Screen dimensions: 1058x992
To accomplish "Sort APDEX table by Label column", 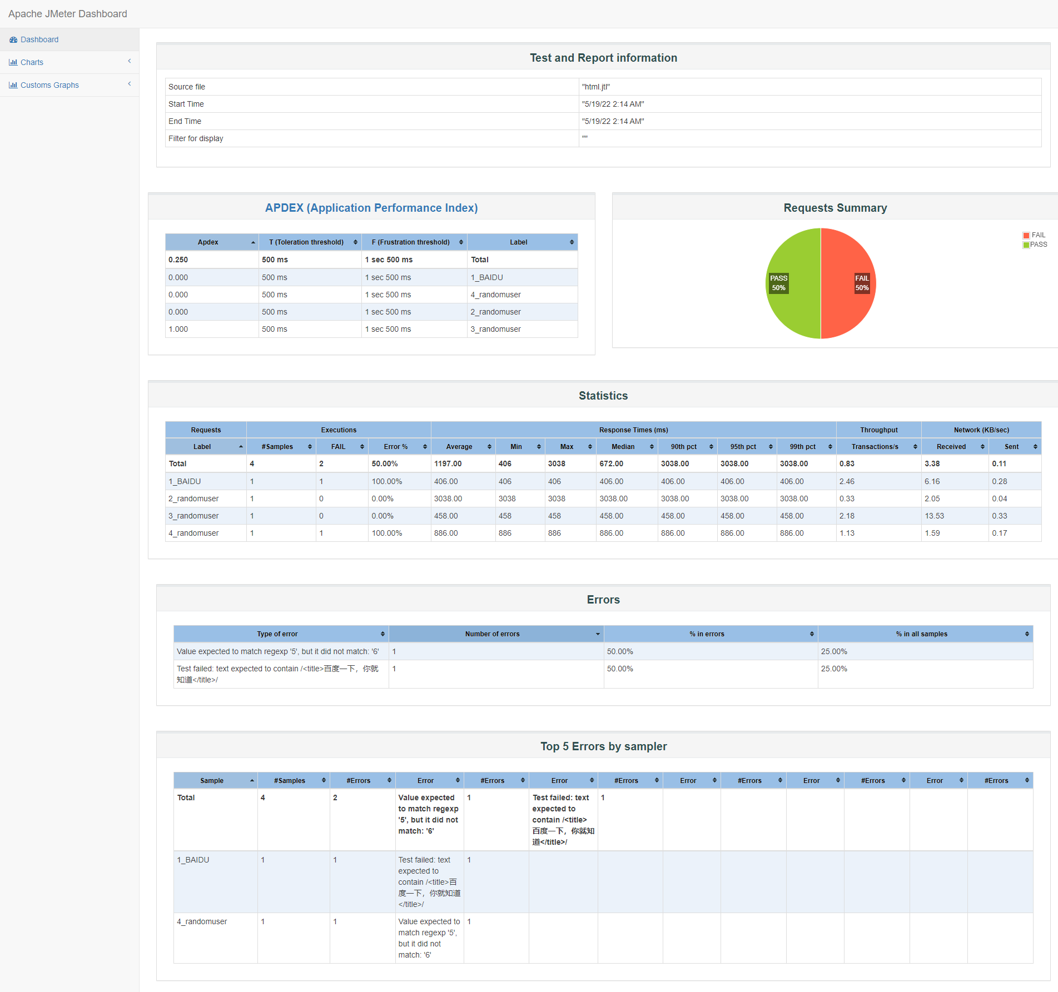I will [x=523, y=242].
